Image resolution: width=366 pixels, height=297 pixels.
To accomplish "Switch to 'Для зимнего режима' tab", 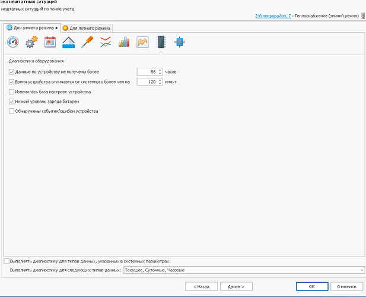I will coord(32,28).
